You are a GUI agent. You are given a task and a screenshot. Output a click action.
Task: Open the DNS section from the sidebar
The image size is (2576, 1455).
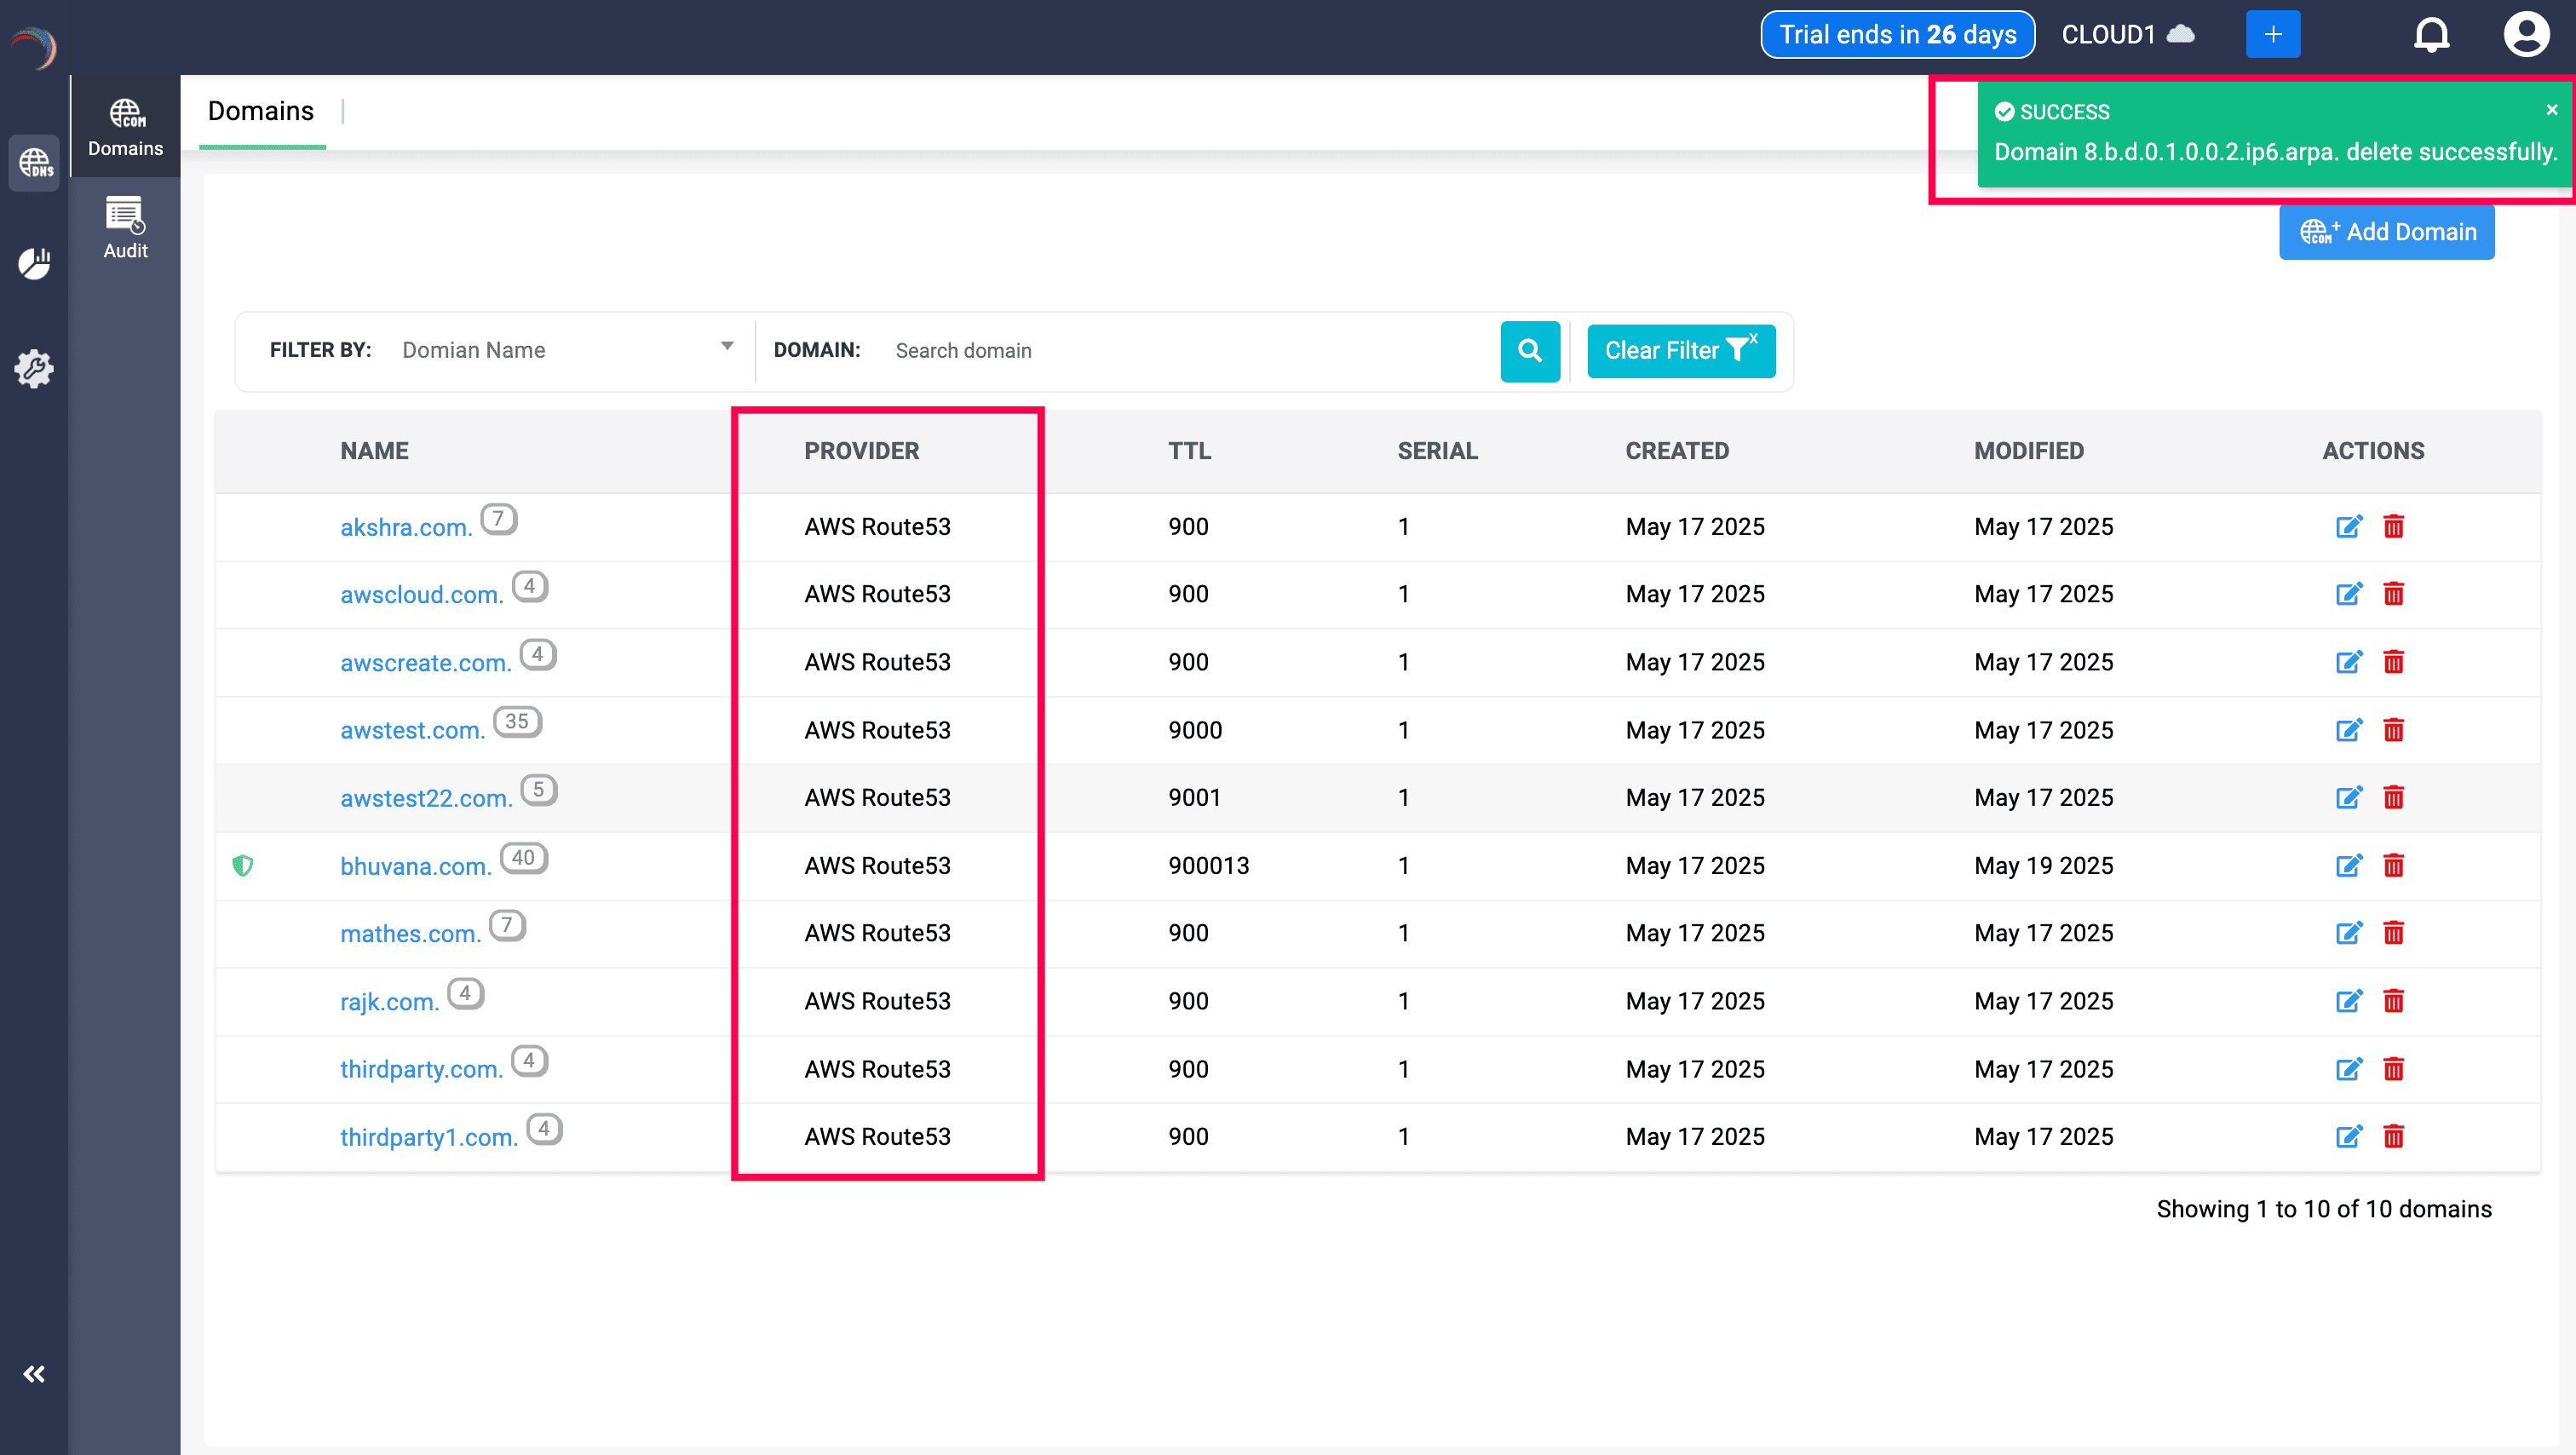[x=34, y=163]
